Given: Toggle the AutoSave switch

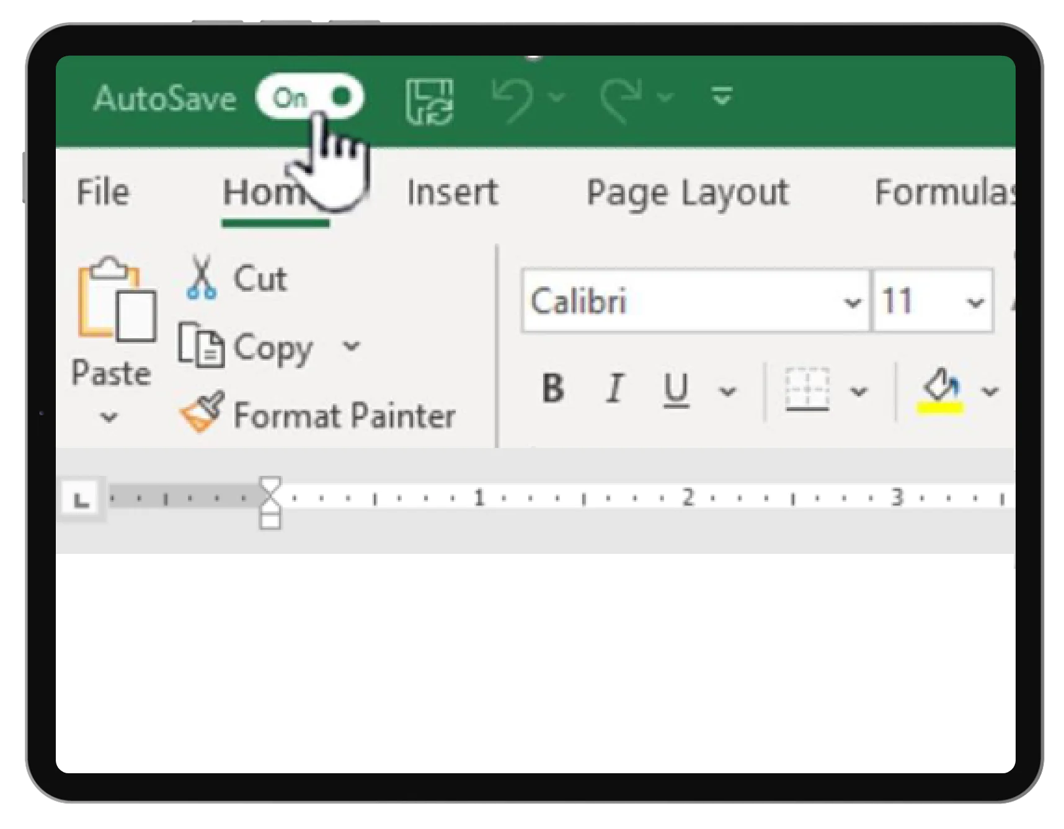Looking at the screenshot, I should point(309,97).
